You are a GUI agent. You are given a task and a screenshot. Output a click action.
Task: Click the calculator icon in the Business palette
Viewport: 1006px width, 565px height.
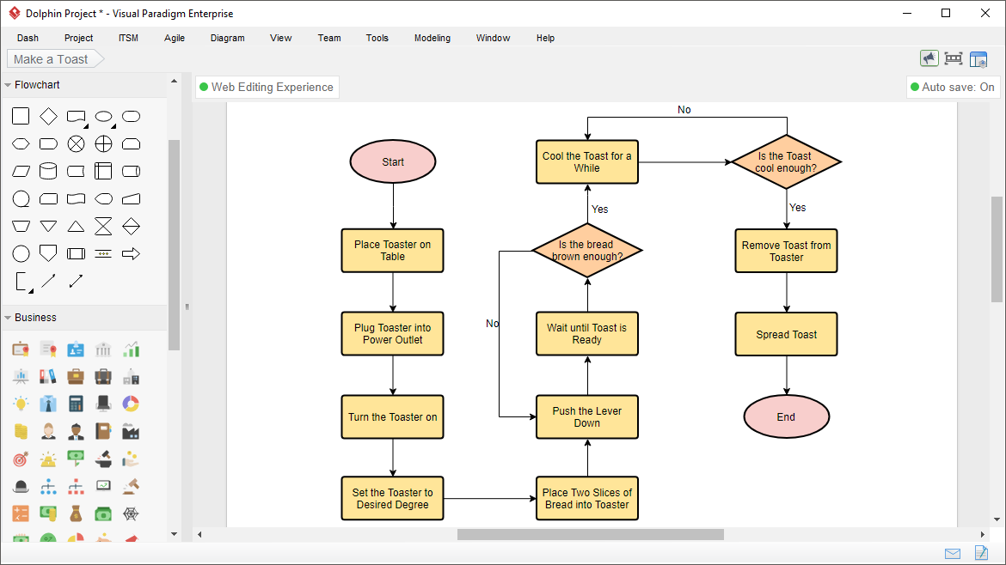coord(76,403)
